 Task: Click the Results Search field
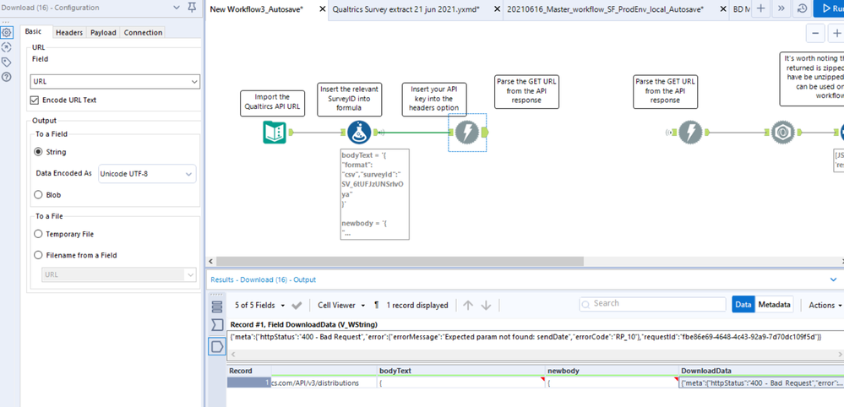click(x=652, y=304)
